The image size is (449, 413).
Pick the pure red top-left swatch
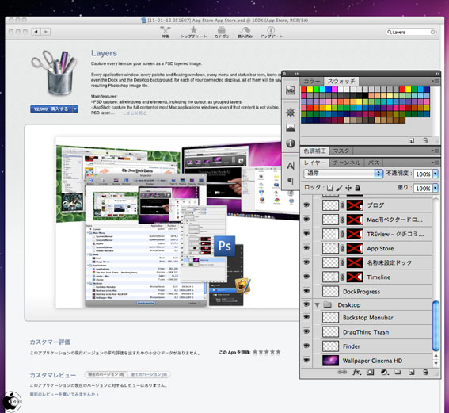click(304, 90)
